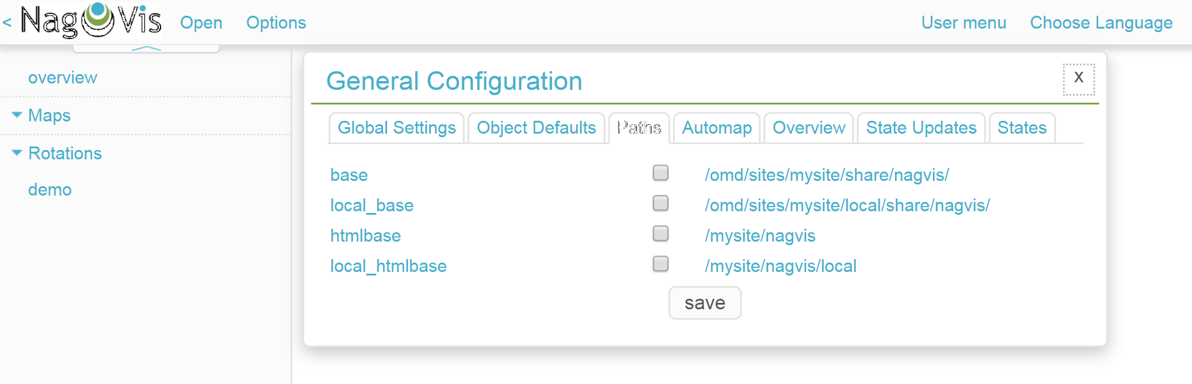Close the General Configuration dialog

(1078, 79)
